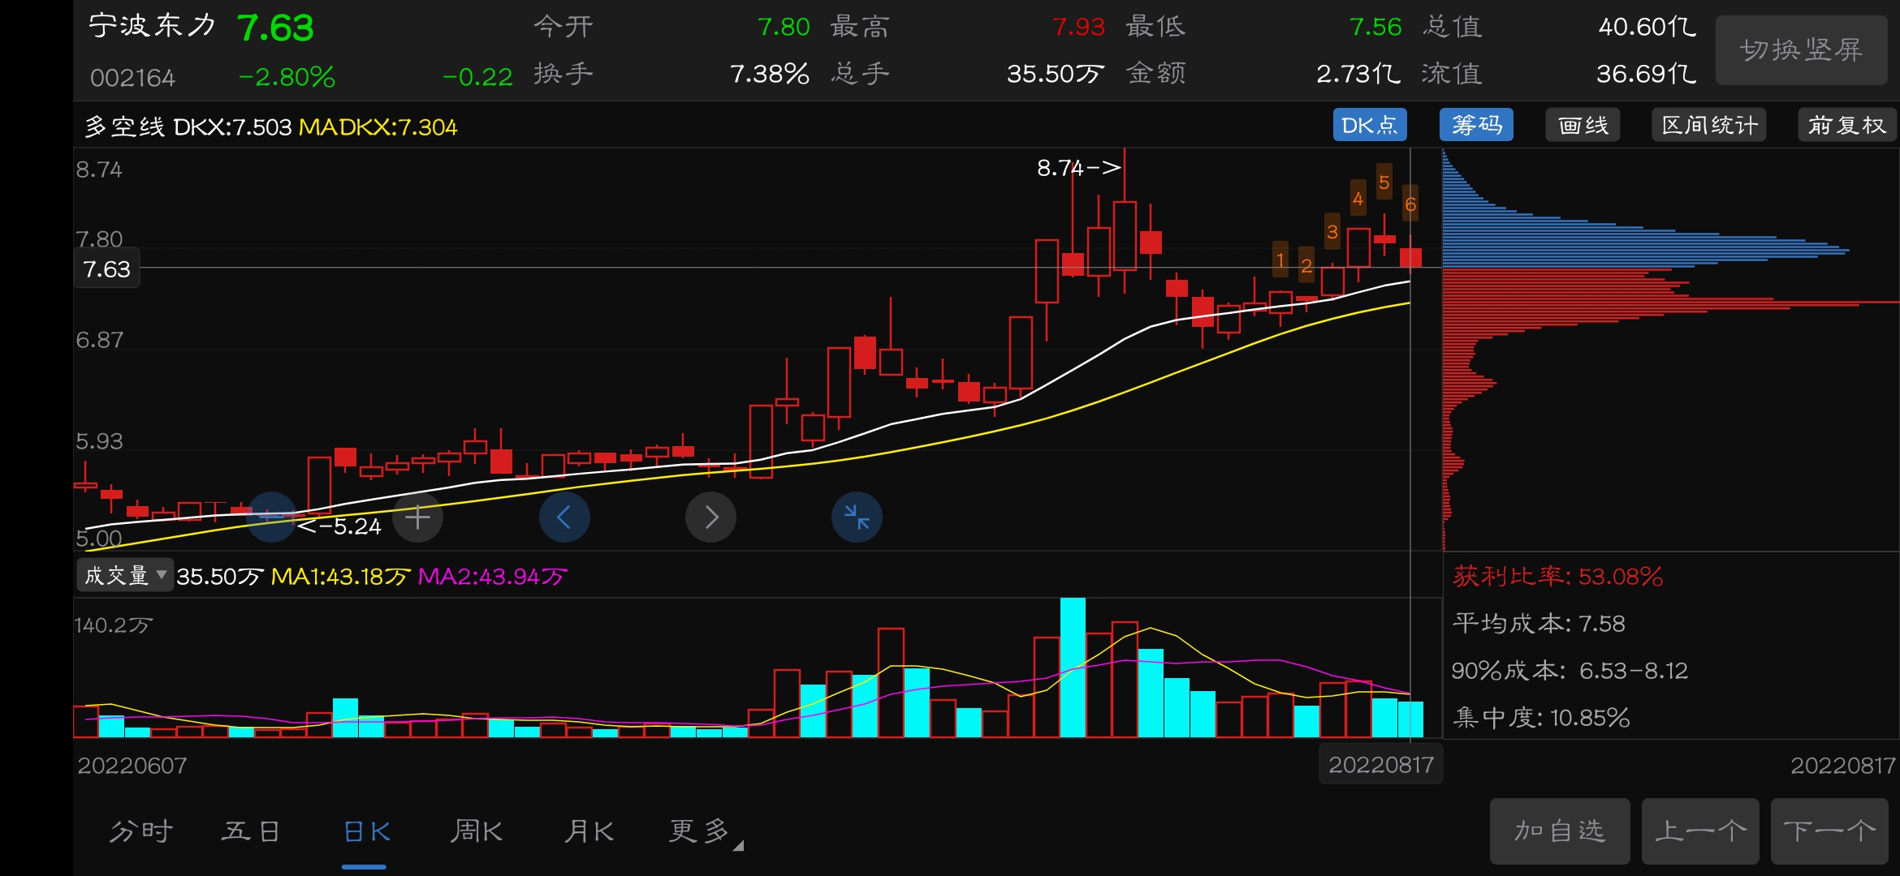Click the collapse-chart arrows icon

(x=857, y=517)
